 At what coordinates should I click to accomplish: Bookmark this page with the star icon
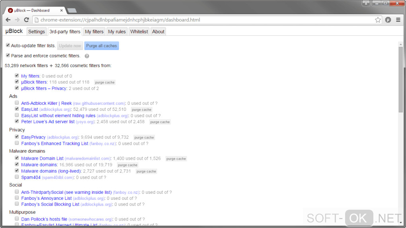coord(378,20)
